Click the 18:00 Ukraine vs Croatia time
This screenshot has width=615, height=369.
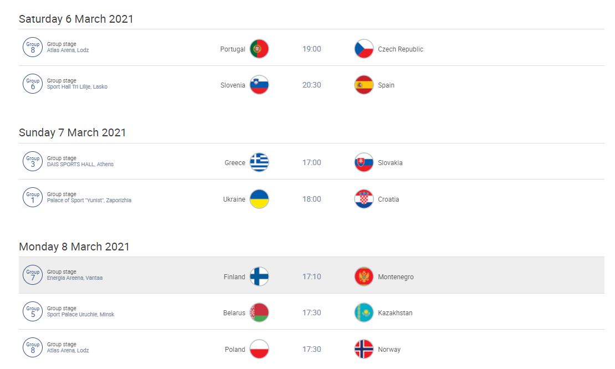[x=311, y=199]
